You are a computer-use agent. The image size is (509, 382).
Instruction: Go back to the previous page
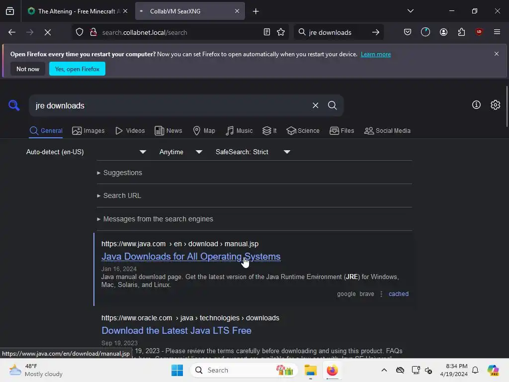pyautogui.click(x=12, y=32)
